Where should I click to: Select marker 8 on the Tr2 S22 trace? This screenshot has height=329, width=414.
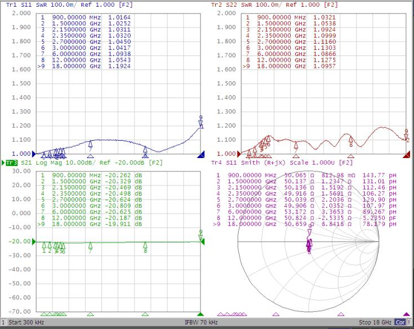coord(351,140)
